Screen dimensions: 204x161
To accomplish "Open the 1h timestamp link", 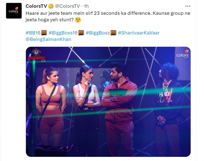I will tap(86, 6).
